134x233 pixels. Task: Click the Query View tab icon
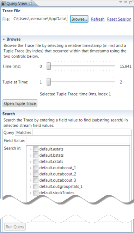[x=3, y=4]
